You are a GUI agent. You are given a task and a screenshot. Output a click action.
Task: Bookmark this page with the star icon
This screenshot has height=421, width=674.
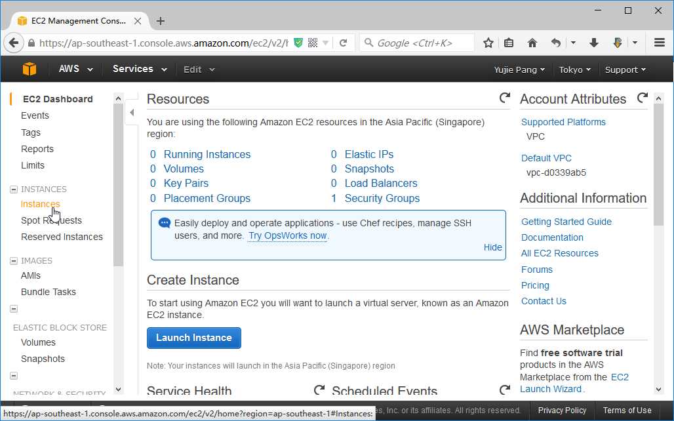488,43
